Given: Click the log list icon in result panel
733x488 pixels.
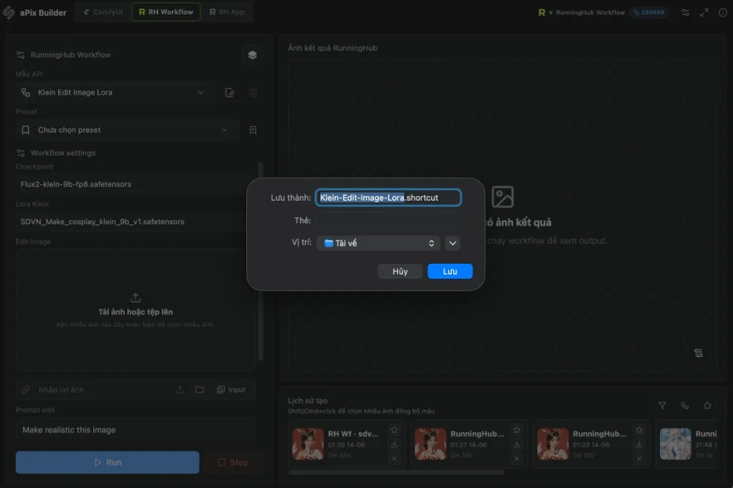Looking at the screenshot, I should pos(699,353).
